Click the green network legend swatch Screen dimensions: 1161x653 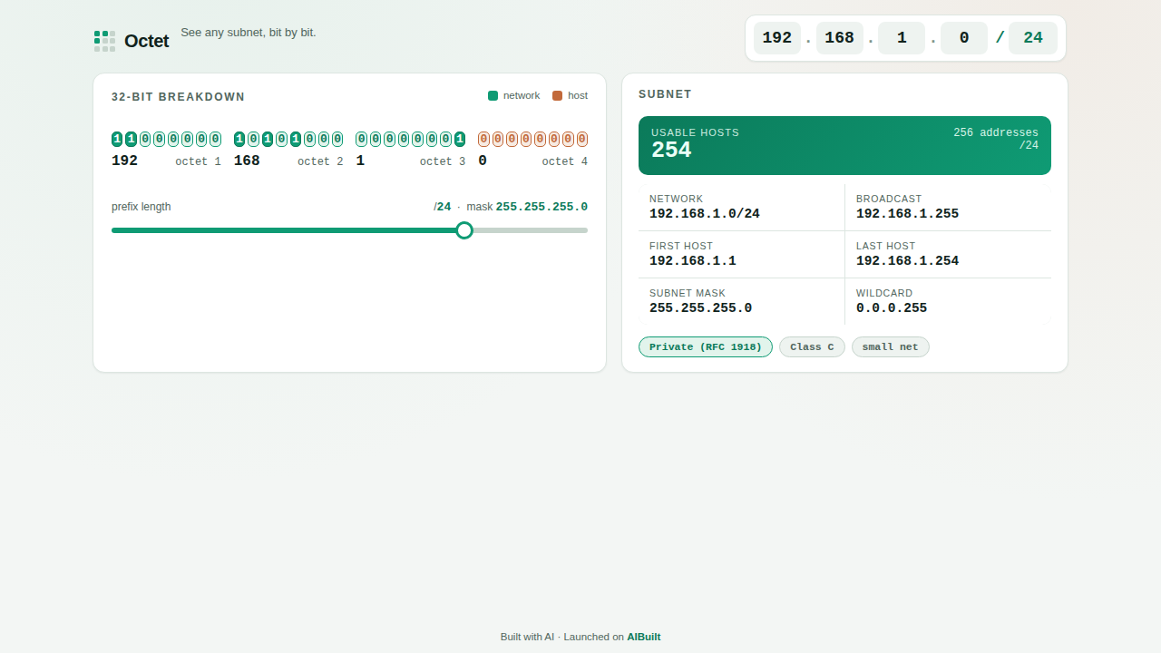click(x=493, y=95)
